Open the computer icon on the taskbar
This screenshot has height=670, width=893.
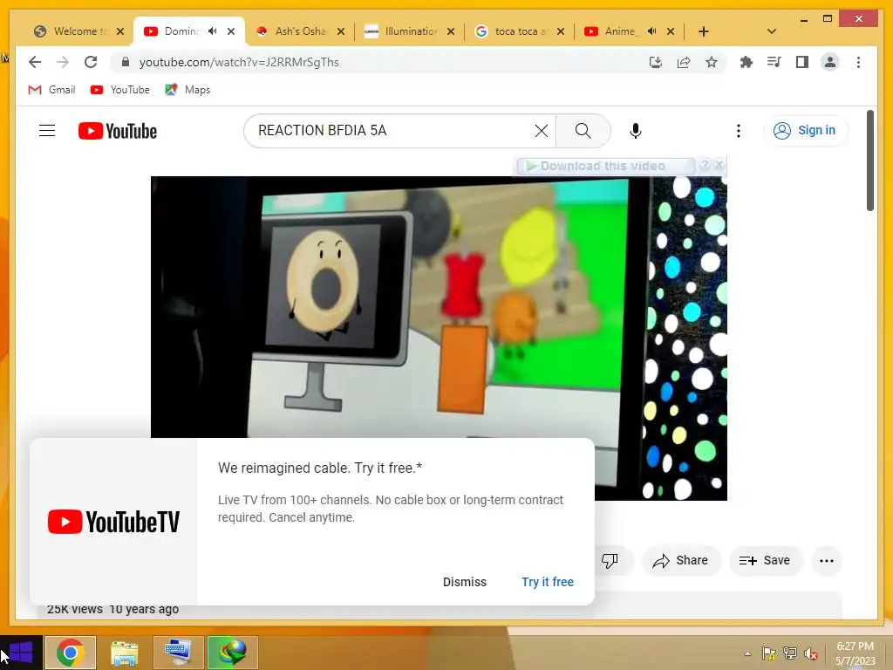coord(178,653)
